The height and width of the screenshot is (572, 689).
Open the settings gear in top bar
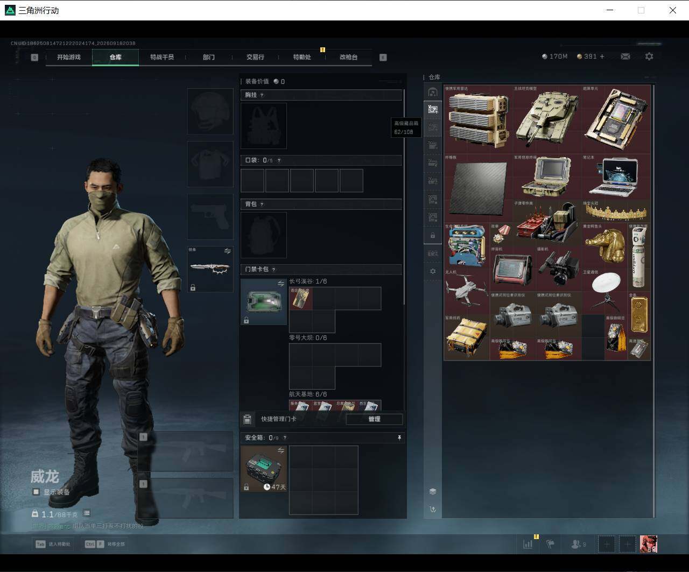(649, 57)
